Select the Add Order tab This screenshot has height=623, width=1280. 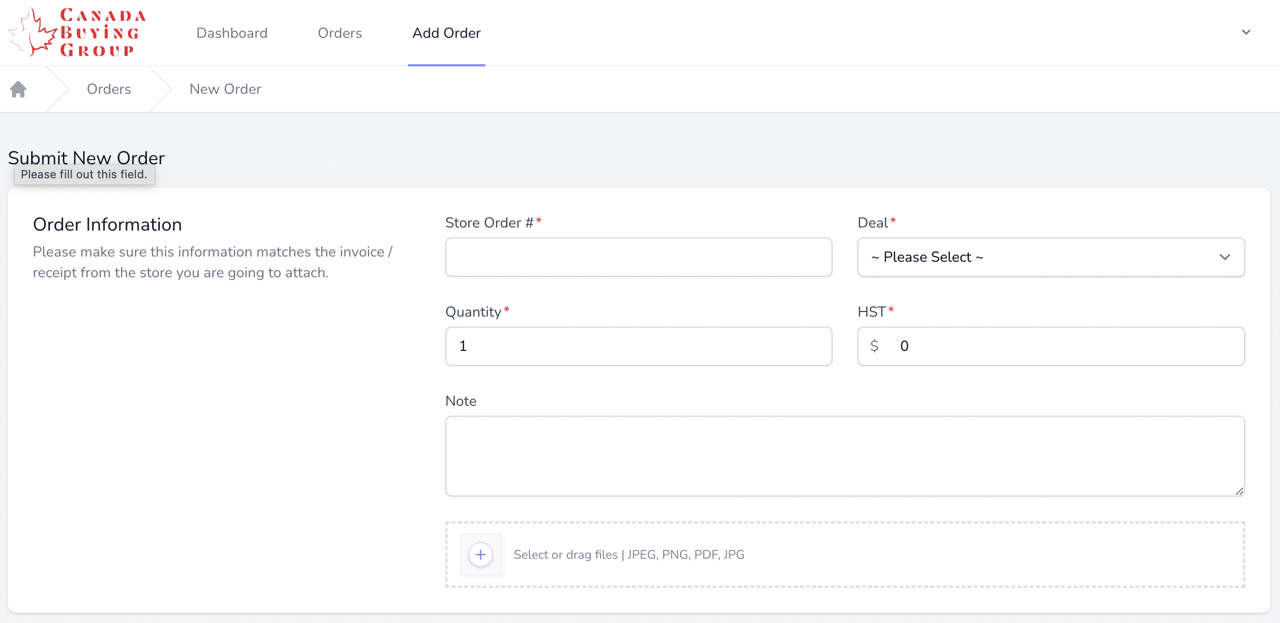pyautogui.click(x=446, y=33)
